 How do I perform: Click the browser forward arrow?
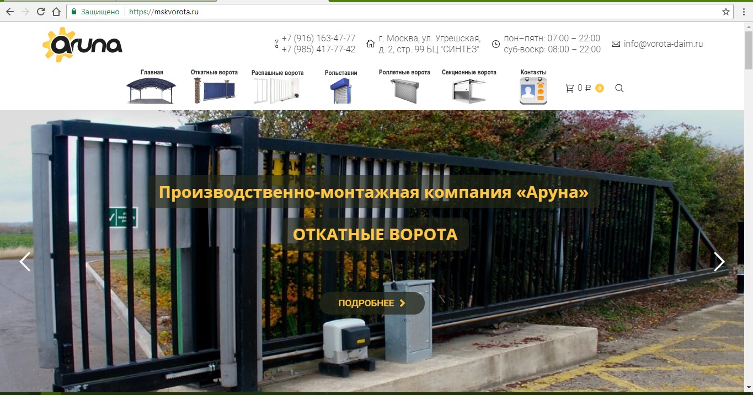pyautogui.click(x=25, y=12)
